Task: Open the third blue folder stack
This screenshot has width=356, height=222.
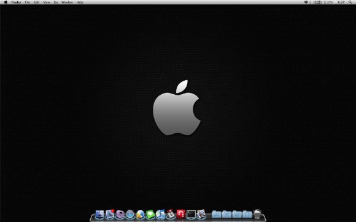Action: pos(237,214)
